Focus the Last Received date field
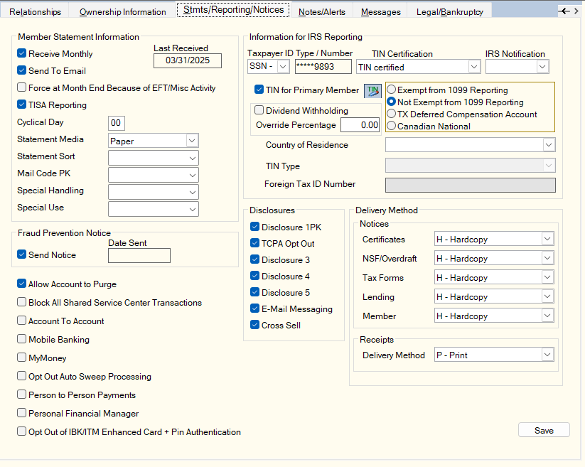This screenshot has width=585, height=467. point(188,60)
